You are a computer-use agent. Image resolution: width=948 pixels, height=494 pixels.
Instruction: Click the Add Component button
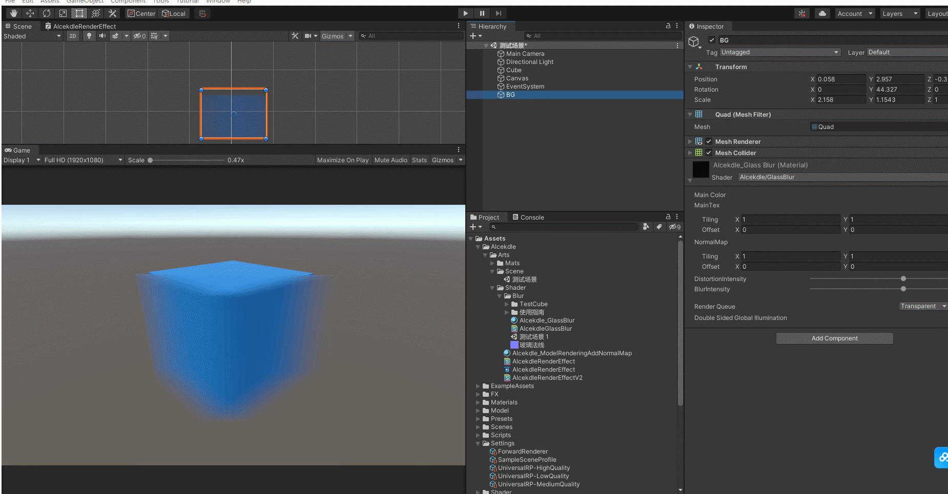834,338
